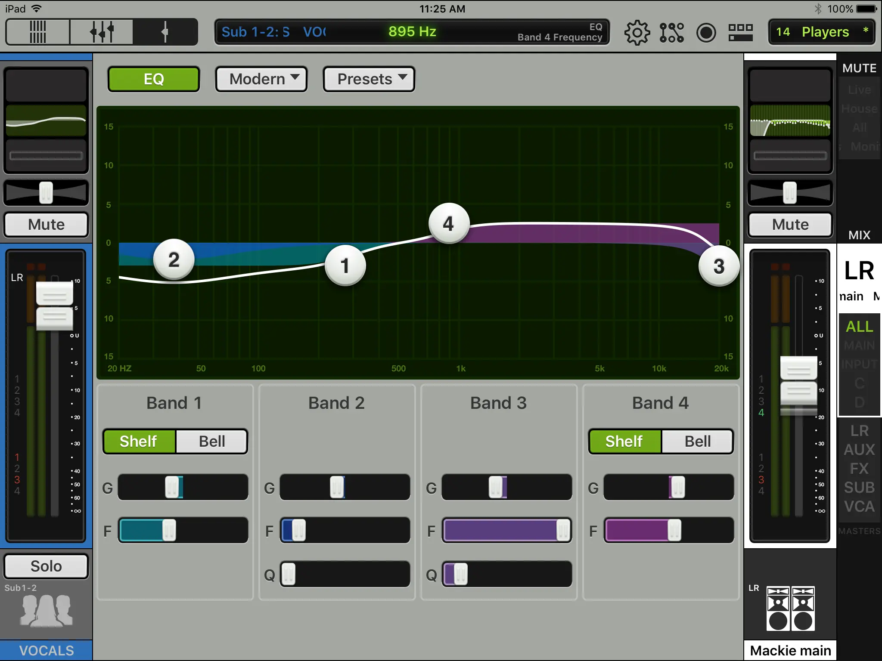Set Band 4 to Bell
This screenshot has width=882, height=661.
pyautogui.click(x=697, y=442)
